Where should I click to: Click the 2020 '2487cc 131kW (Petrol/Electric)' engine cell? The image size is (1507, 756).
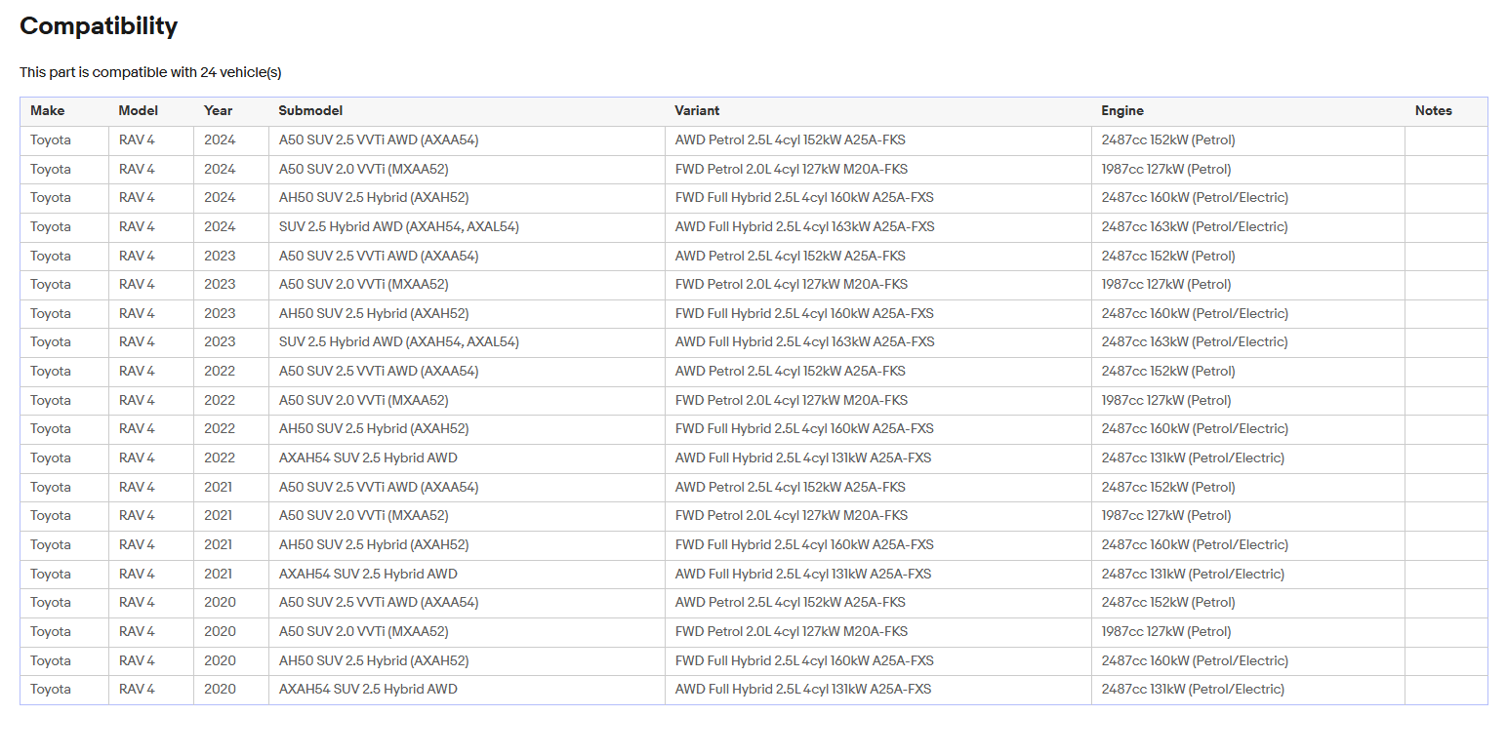point(1248,690)
